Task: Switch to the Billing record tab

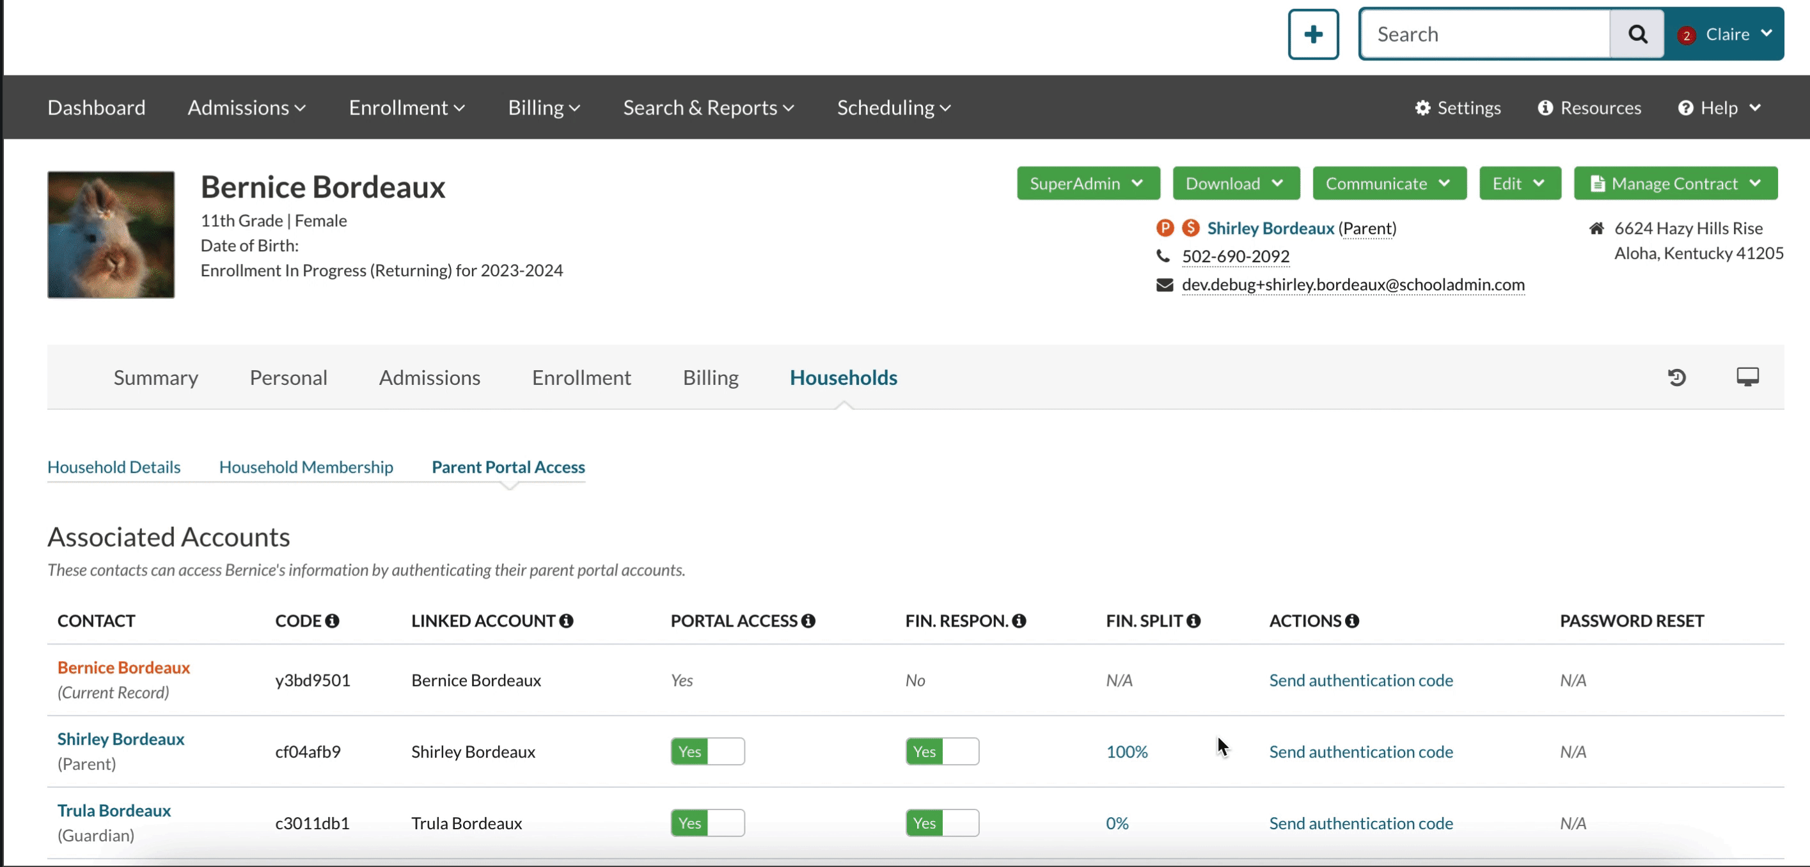Action: pyautogui.click(x=711, y=378)
